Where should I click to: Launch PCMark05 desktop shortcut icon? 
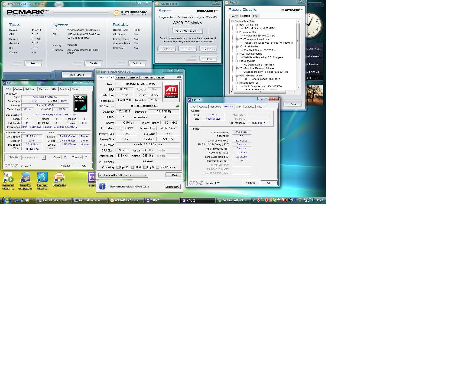59,179
